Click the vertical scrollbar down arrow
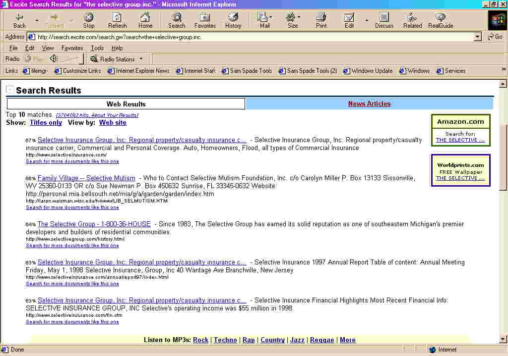The image size is (508, 356). coord(504,339)
